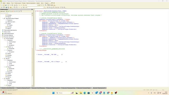Open File Explorer from the taskbar

pos(81,93)
